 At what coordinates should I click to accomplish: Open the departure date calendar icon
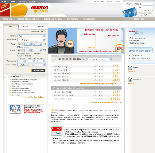[44, 44]
